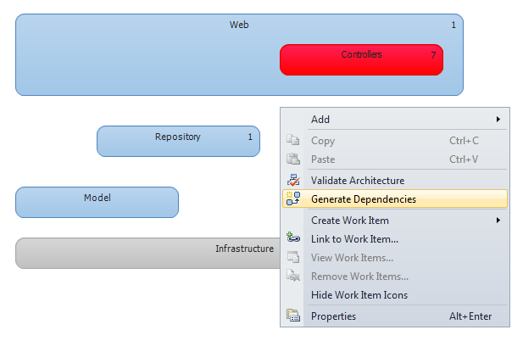523x341 pixels.
Task: Click the Web layer title
Action: [239, 25]
